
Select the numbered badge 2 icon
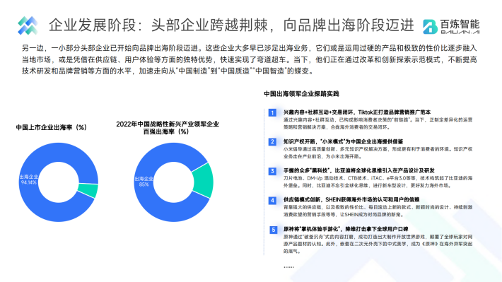[x=272, y=142]
